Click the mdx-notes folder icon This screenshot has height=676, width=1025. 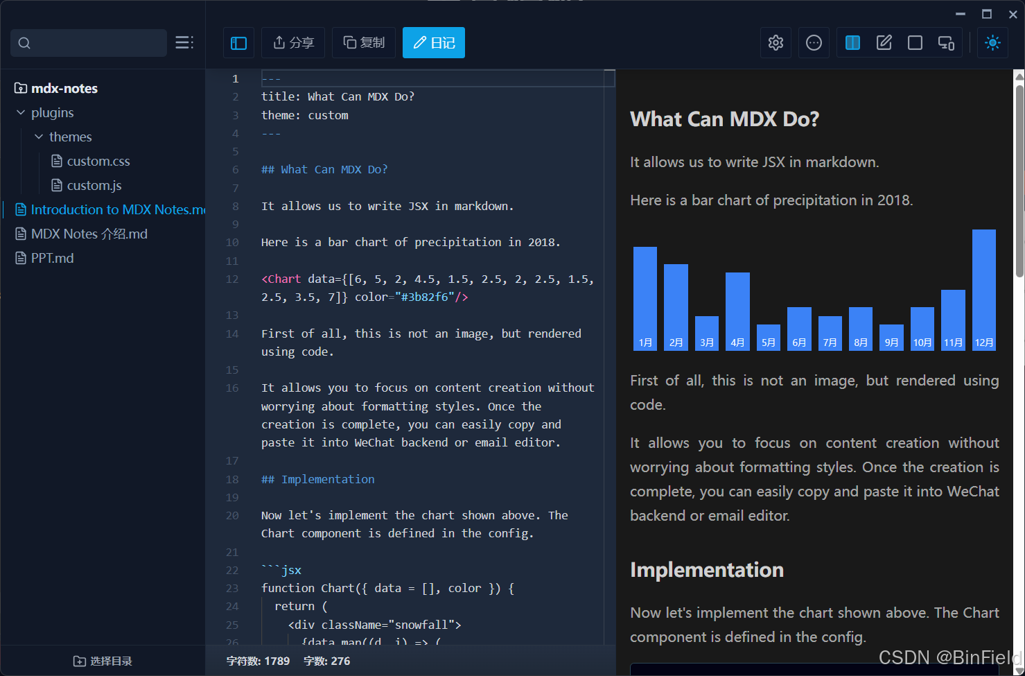click(x=21, y=88)
